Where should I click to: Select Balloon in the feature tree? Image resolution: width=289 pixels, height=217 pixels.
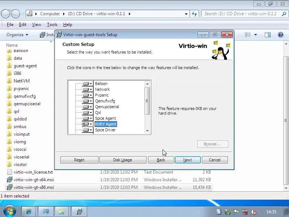pos(101,84)
